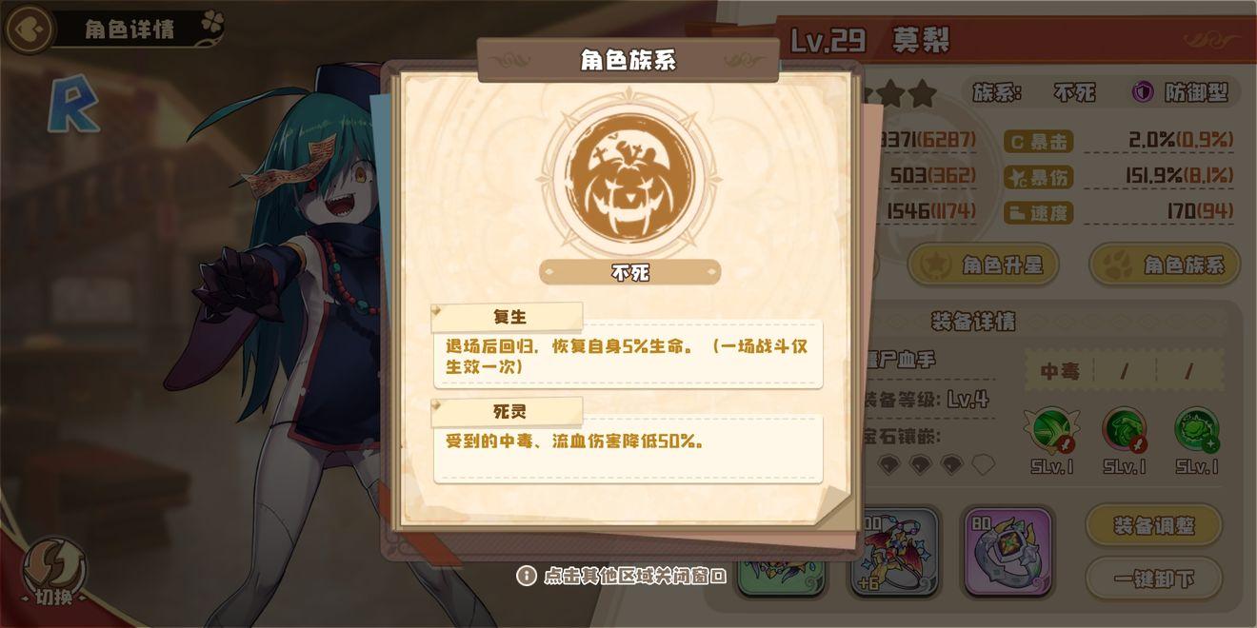Click the 中毒 poison attribute tag

(1059, 371)
